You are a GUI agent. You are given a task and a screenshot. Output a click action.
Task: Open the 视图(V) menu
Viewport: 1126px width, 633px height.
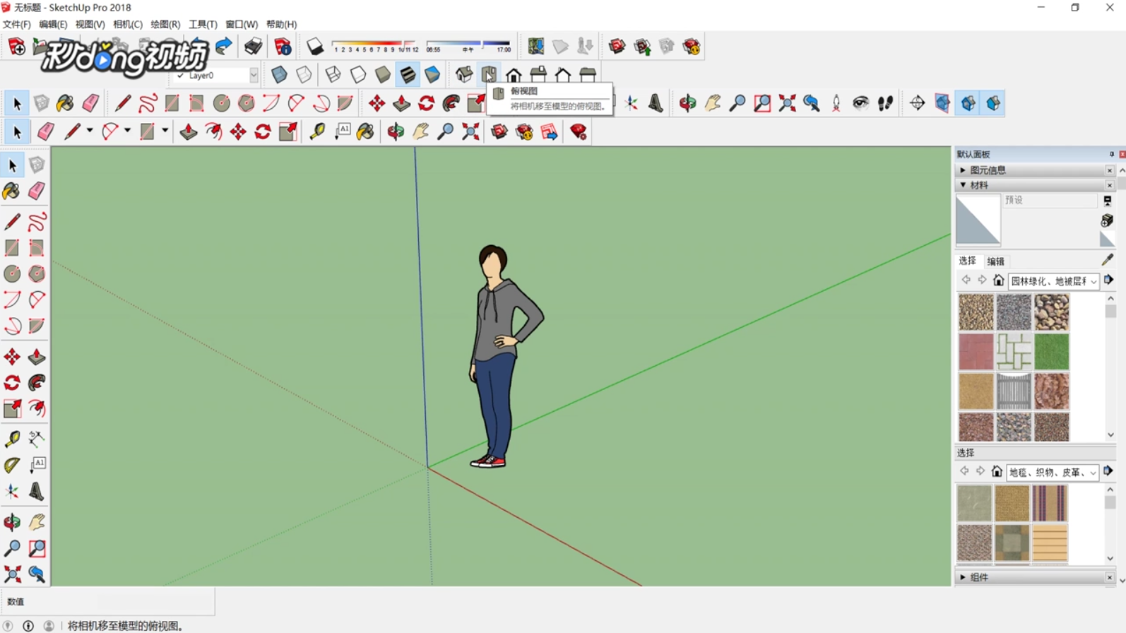pyautogui.click(x=90, y=24)
